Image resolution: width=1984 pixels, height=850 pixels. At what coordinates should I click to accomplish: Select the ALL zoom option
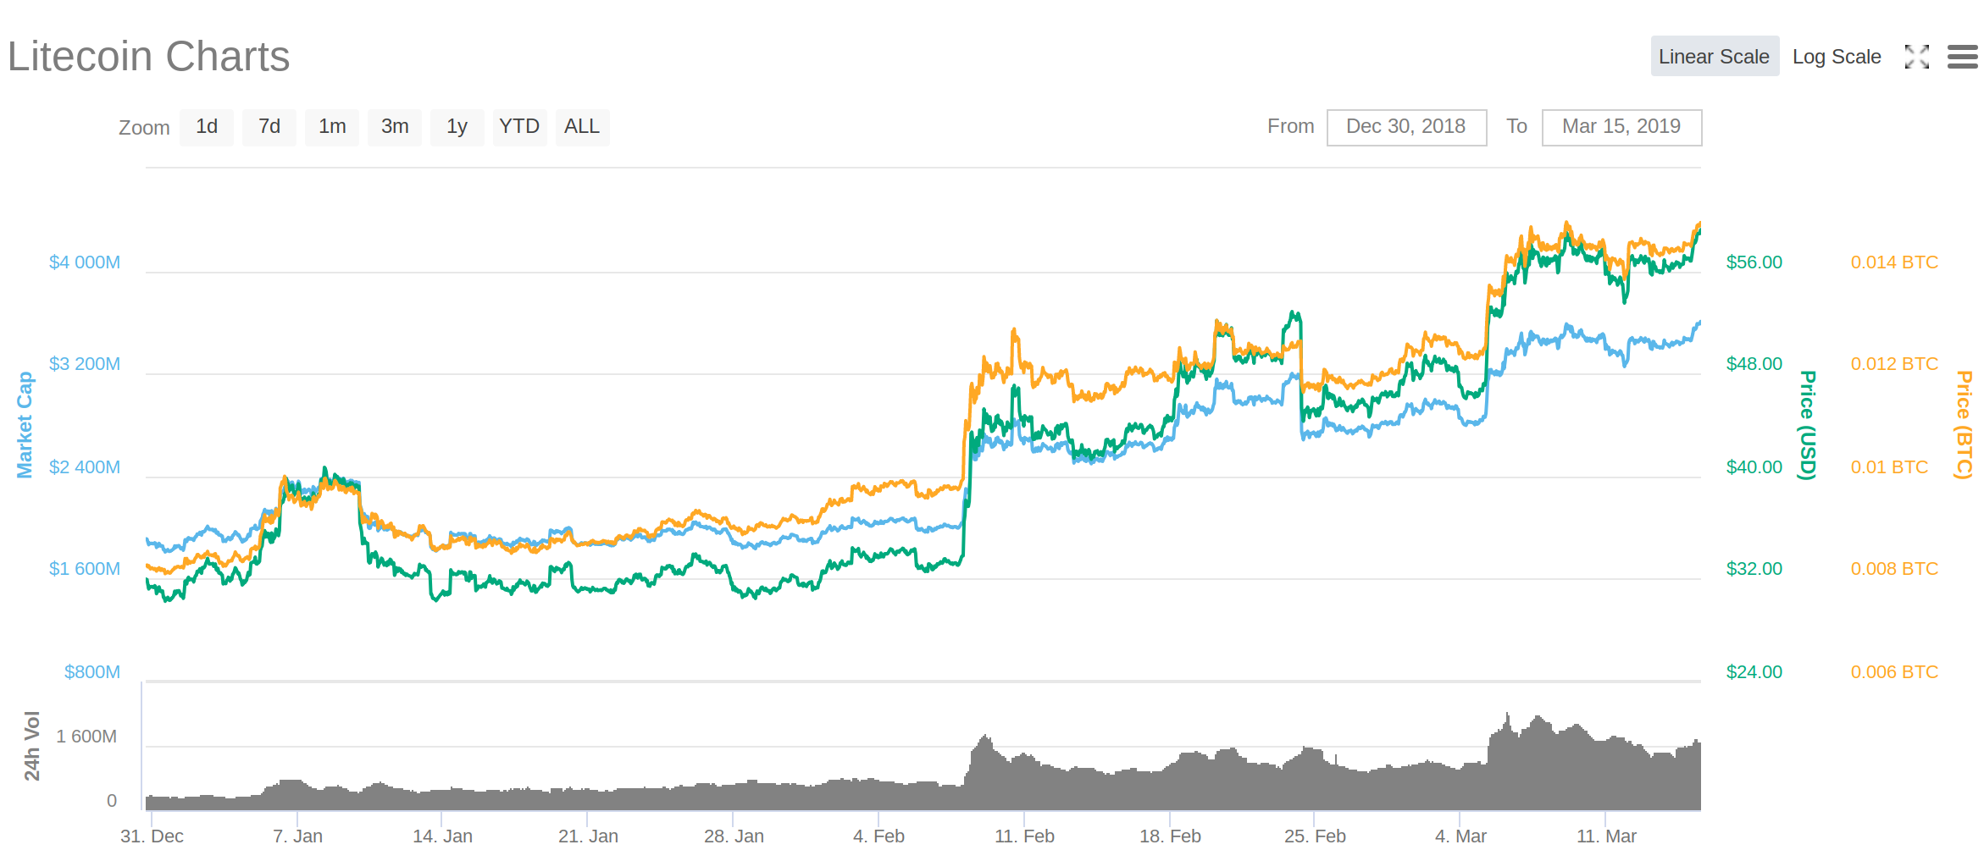point(582,127)
